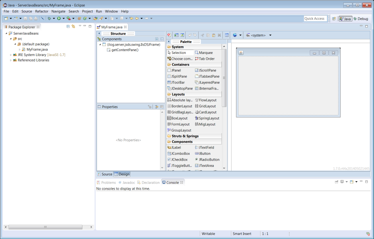
Task: Select the Marquee tool in Palette
Action: coord(206,53)
